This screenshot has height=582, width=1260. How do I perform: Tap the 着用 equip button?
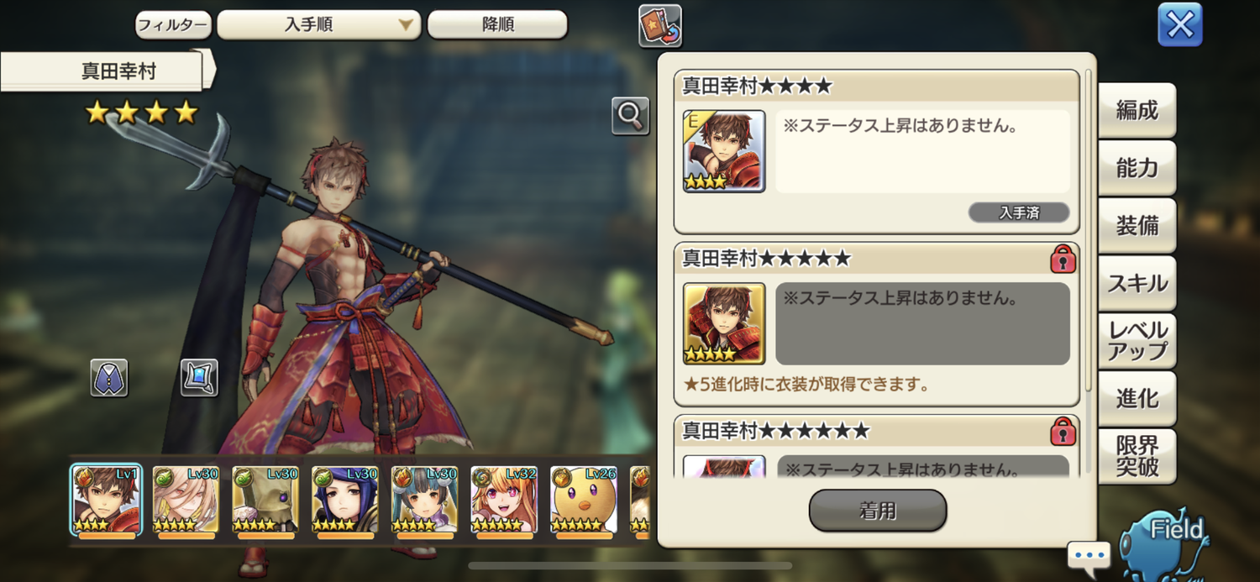(x=878, y=511)
